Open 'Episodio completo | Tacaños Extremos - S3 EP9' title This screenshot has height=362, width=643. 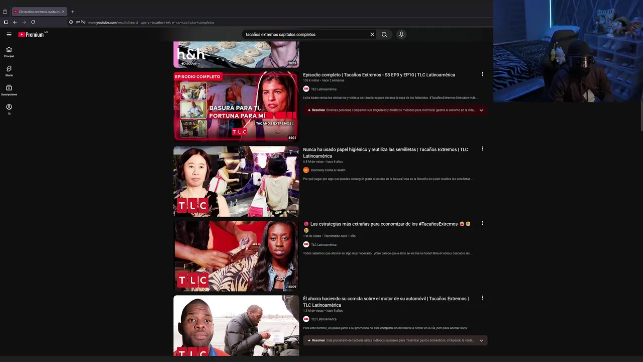pyautogui.click(x=379, y=75)
